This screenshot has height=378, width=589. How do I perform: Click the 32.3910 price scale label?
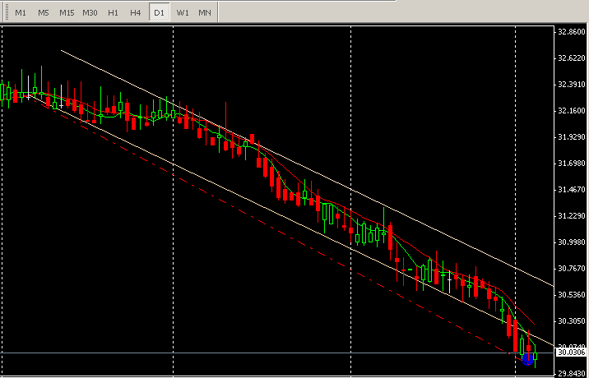point(572,85)
